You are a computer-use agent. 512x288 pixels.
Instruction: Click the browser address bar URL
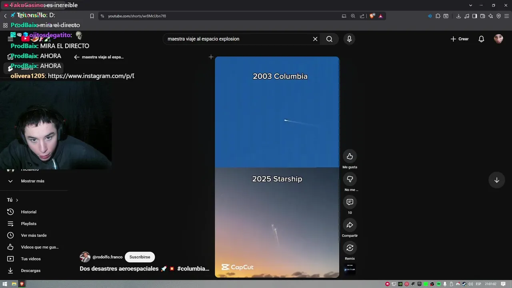coord(137,16)
